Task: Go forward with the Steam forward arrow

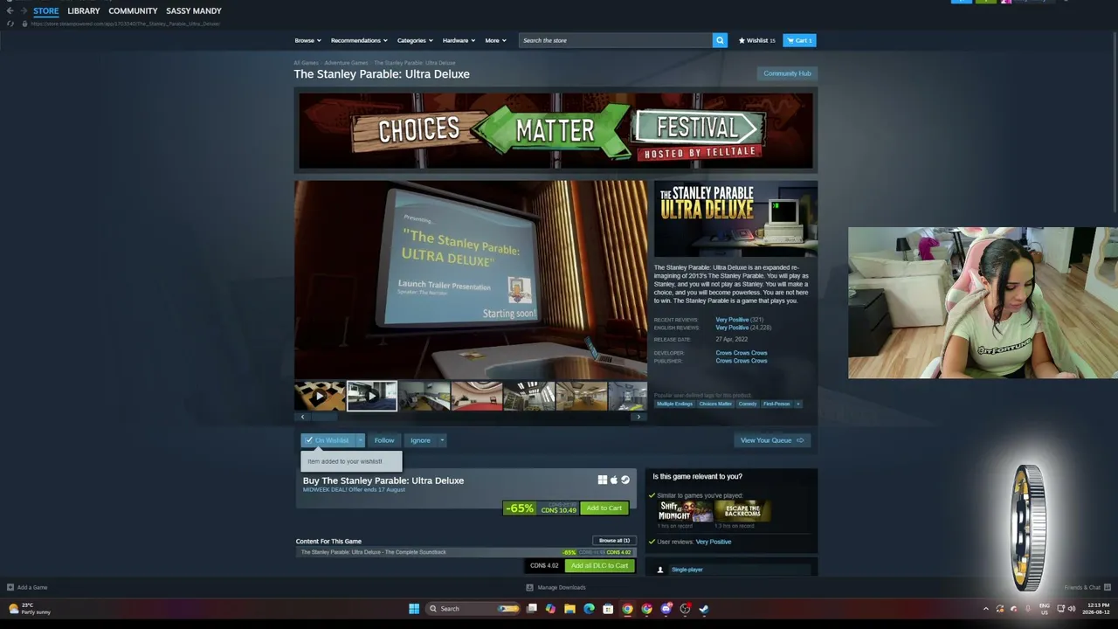Action: (x=23, y=10)
